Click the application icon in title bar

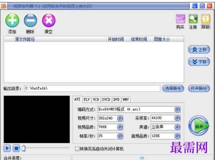(x=4, y=6)
